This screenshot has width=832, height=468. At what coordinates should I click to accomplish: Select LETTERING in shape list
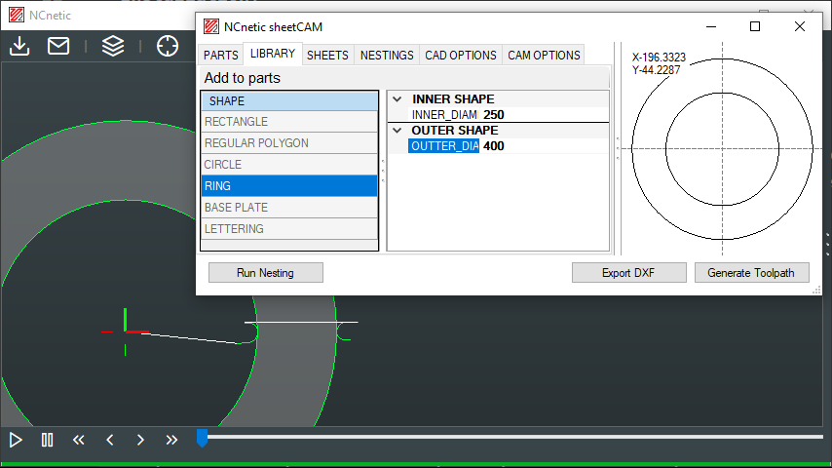point(289,229)
